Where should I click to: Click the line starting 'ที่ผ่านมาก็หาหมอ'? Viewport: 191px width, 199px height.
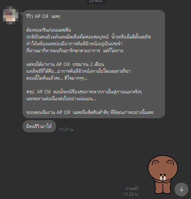(x=75, y=51)
